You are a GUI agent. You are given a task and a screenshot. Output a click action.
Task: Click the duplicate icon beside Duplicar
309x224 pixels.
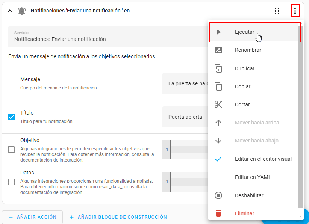(218, 68)
